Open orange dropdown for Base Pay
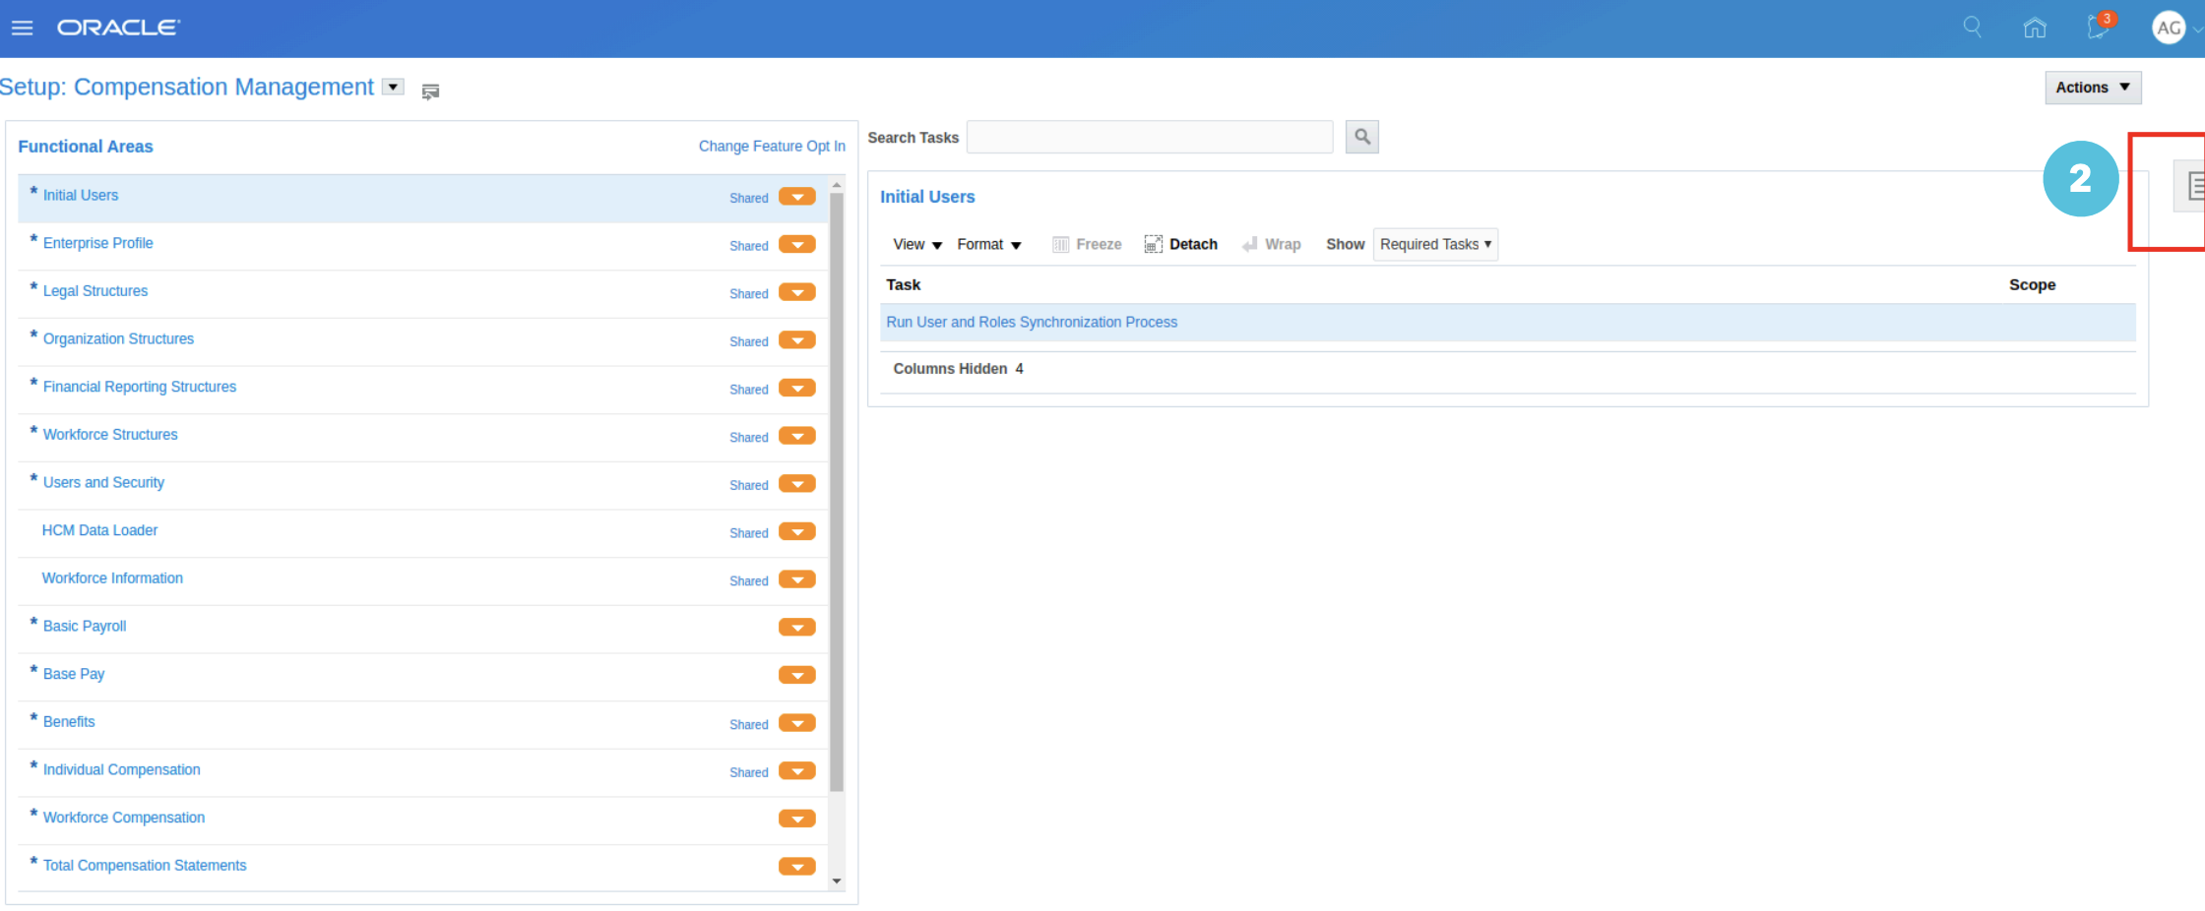Screen dimensions: 2205x911 tap(797, 675)
